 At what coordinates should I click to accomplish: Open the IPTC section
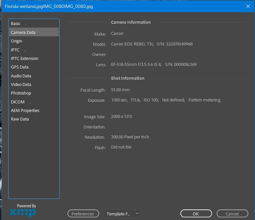[x=34, y=50]
